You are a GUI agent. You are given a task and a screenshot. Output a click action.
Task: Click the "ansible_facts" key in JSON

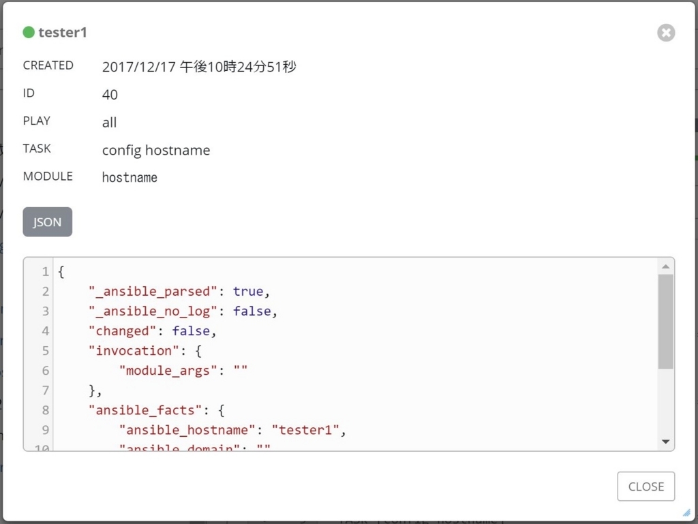coord(145,410)
